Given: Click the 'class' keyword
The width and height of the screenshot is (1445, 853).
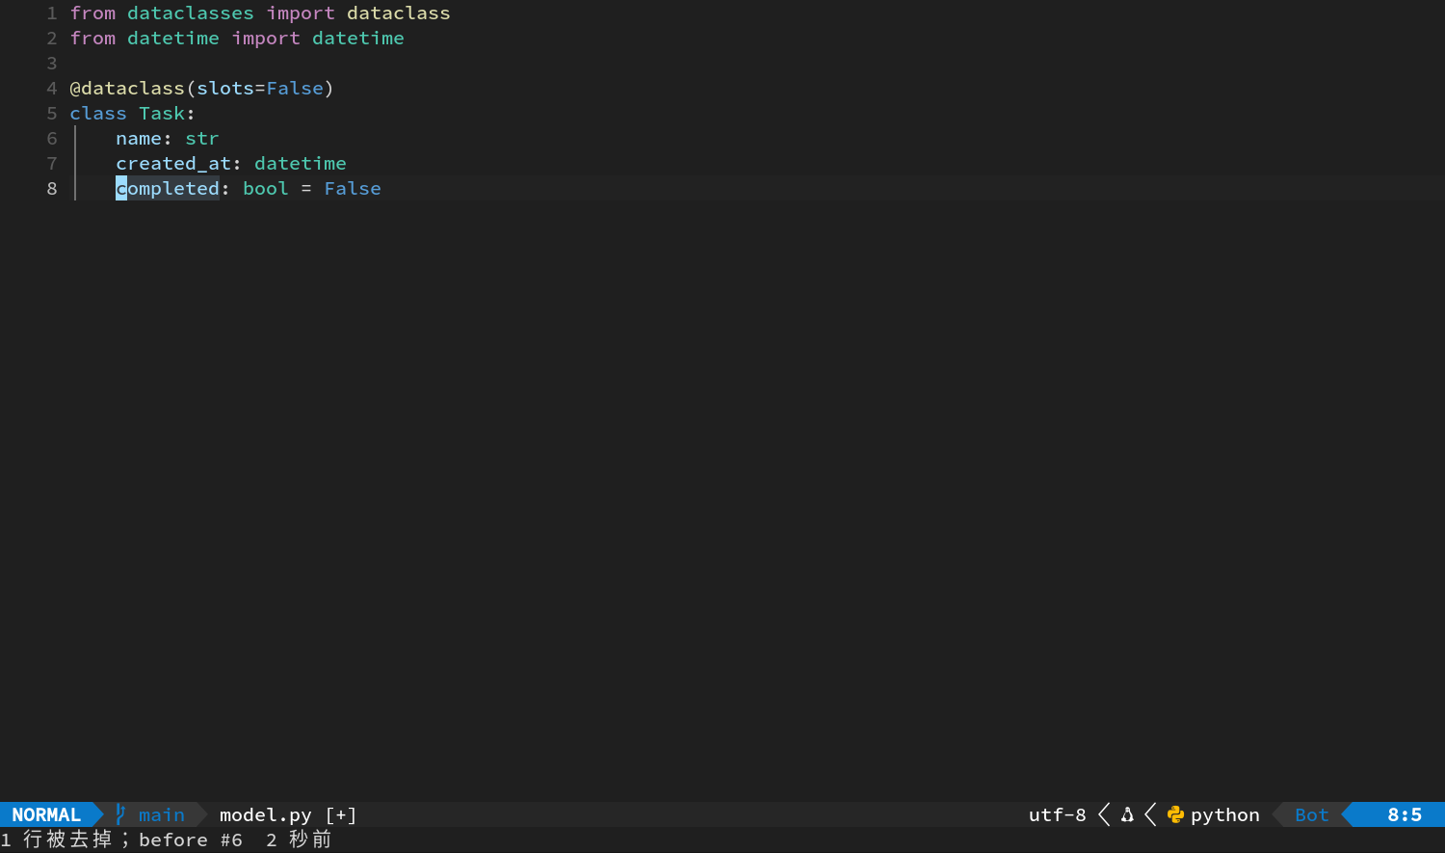Looking at the screenshot, I should [x=98, y=114].
